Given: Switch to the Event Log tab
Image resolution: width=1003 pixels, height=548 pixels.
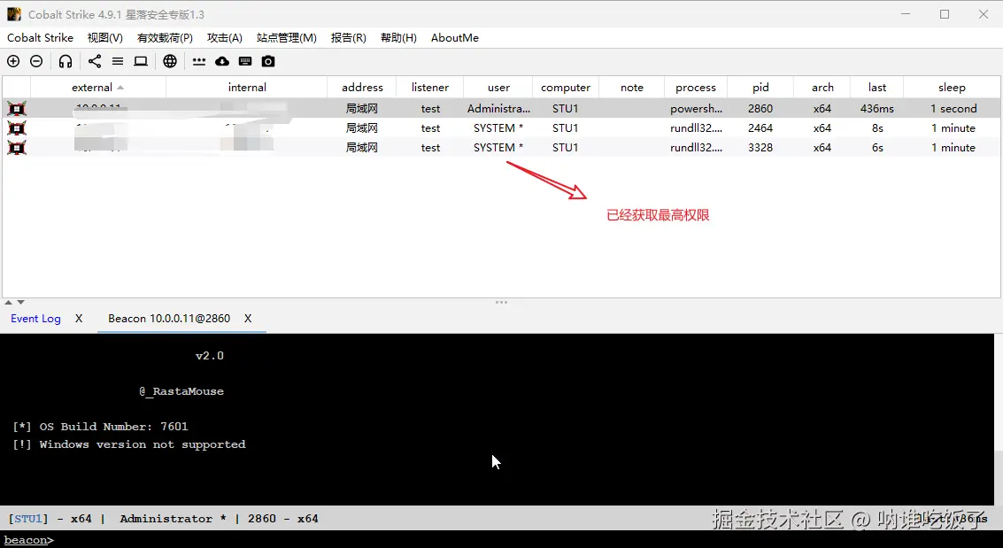Looking at the screenshot, I should coord(35,319).
